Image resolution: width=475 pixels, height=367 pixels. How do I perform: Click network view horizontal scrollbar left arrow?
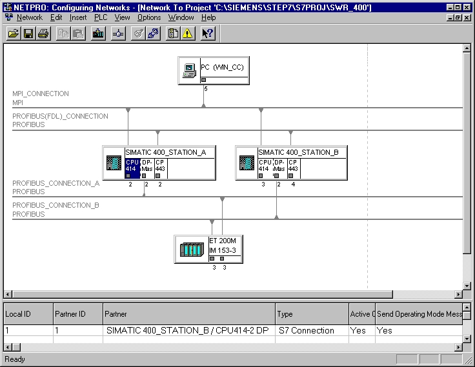tap(8, 294)
